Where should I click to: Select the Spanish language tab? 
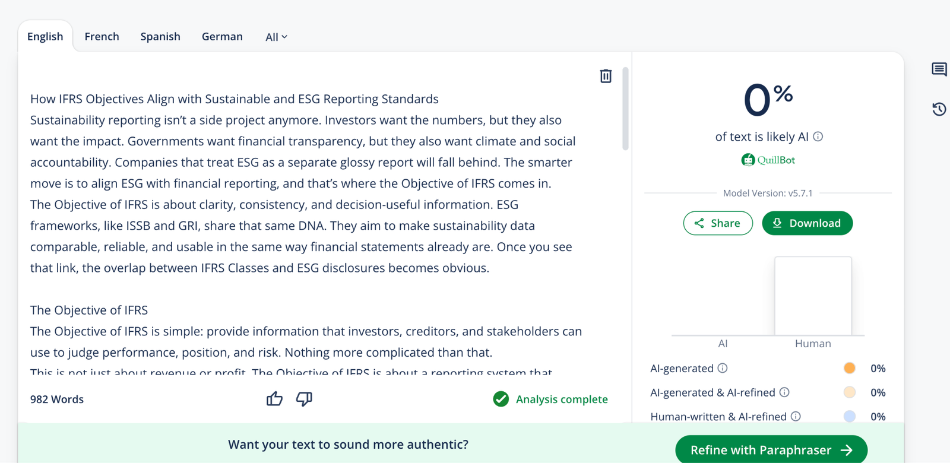[x=160, y=37]
